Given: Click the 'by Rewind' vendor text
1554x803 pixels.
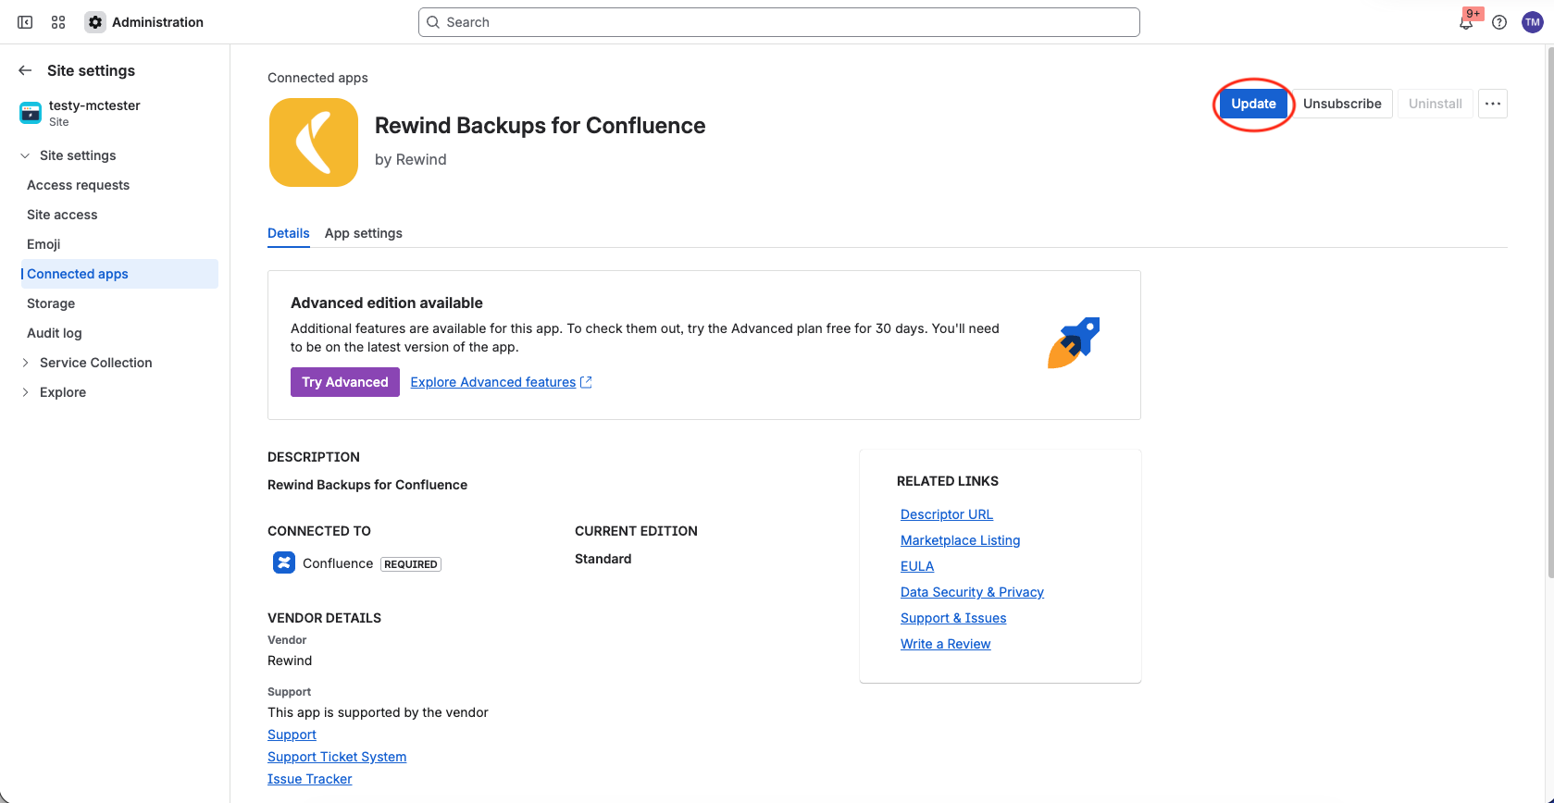Looking at the screenshot, I should (x=411, y=159).
